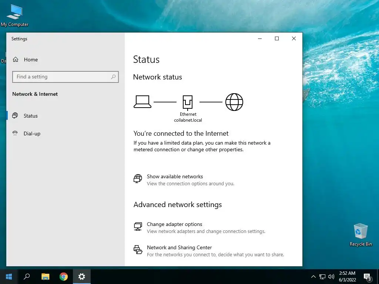This screenshot has height=284, width=379.
Task: Open Network and Sharing Center link
Action: pos(180,247)
